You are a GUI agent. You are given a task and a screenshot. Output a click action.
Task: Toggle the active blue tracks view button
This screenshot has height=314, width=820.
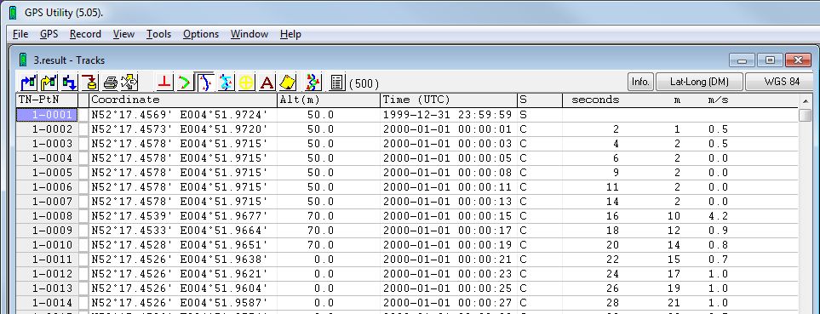pos(204,82)
